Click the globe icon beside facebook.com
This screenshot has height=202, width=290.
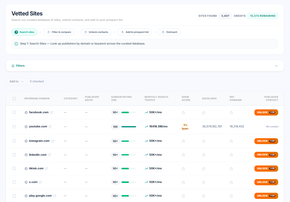(x=26, y=112)
